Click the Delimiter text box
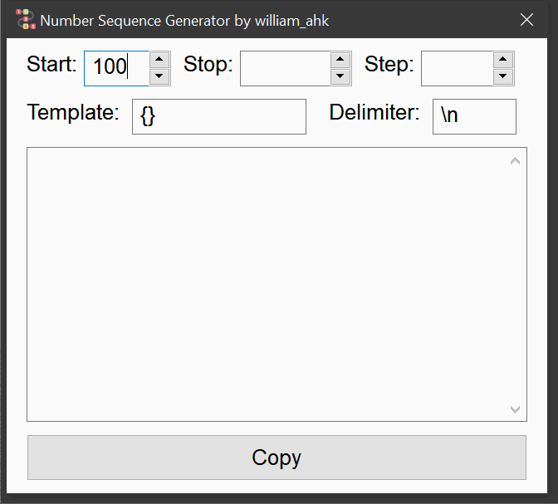The image size is (558, 504). click(474, 116)
